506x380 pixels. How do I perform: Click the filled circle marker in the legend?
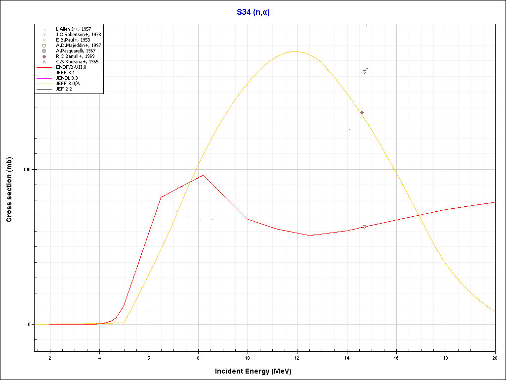pos(44,56)
